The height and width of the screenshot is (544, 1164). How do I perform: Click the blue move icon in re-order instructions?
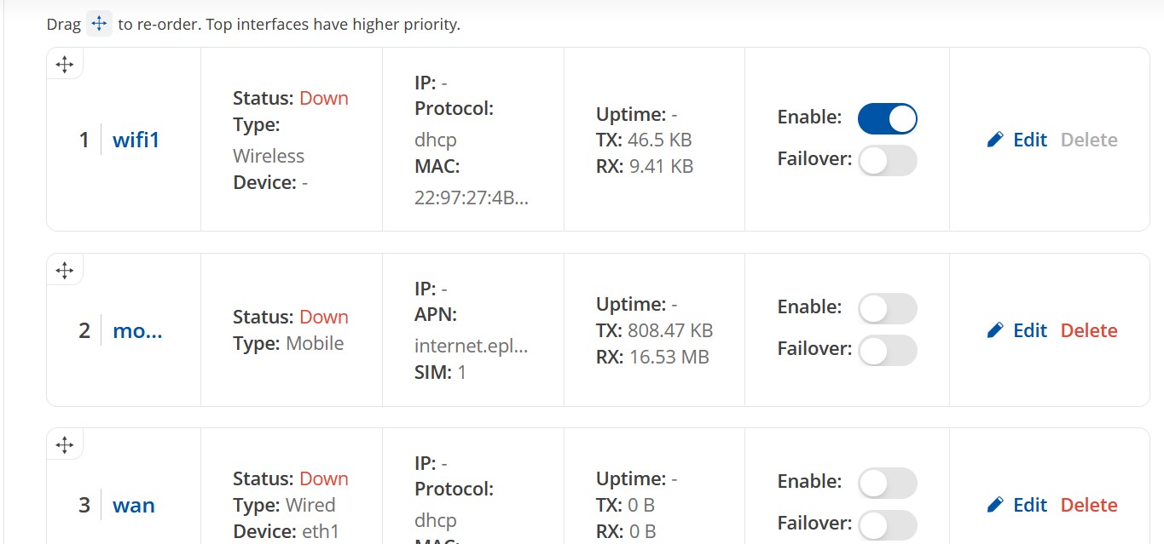pos(99,24)
